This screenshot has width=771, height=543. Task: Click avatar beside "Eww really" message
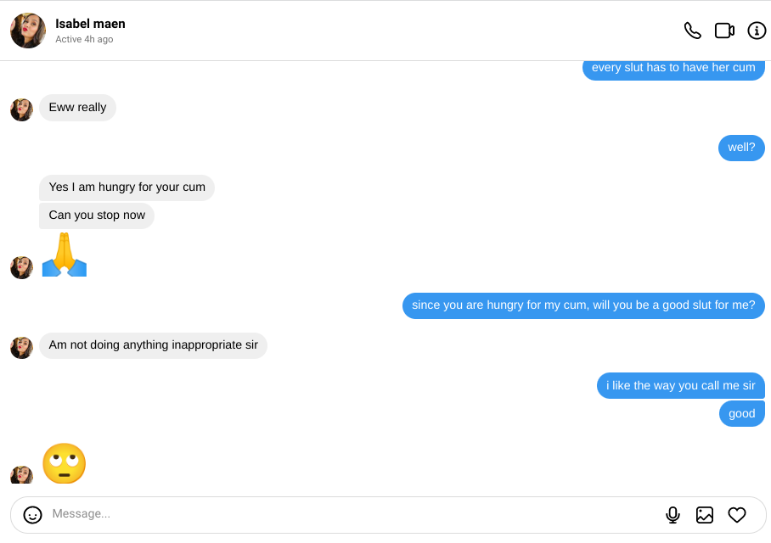tap(21, 109)
